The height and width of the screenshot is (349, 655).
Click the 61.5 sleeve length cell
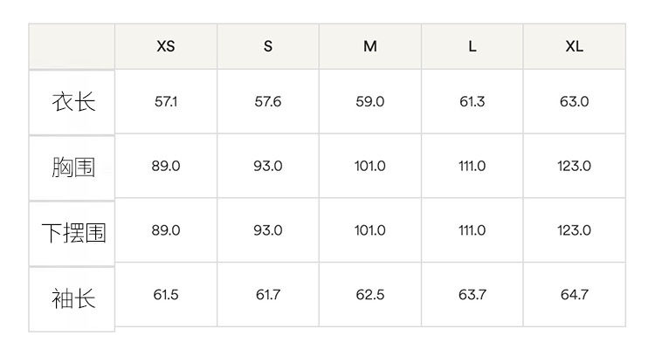coord(166,295)
